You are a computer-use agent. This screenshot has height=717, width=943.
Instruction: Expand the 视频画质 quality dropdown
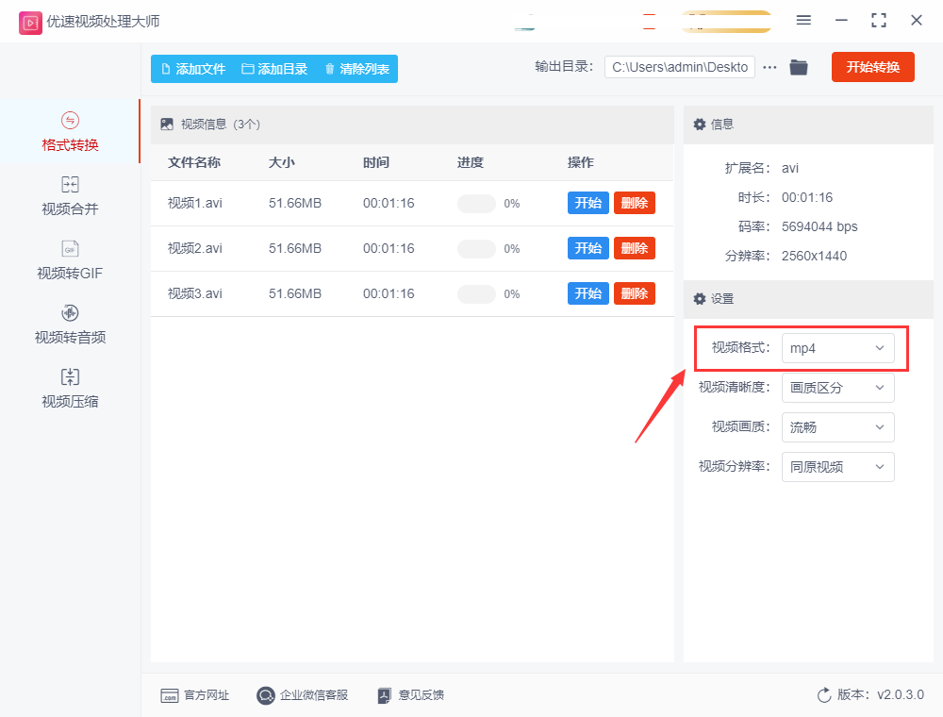coord(837,427)
